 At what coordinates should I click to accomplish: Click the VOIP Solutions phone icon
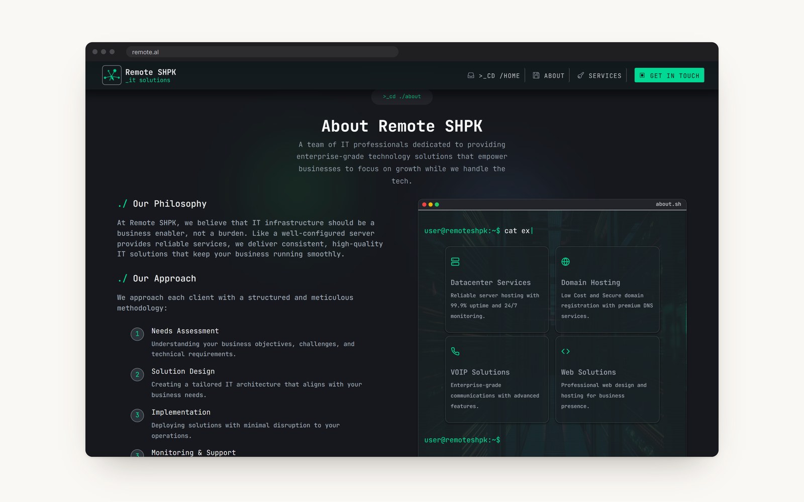point(455,351)
